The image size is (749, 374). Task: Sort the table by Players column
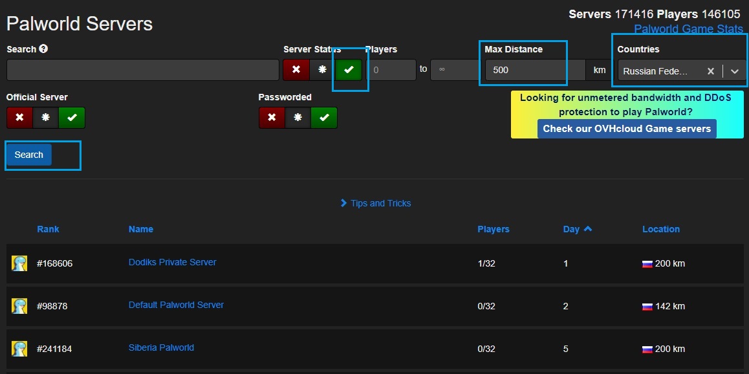[x=494, y=229]
